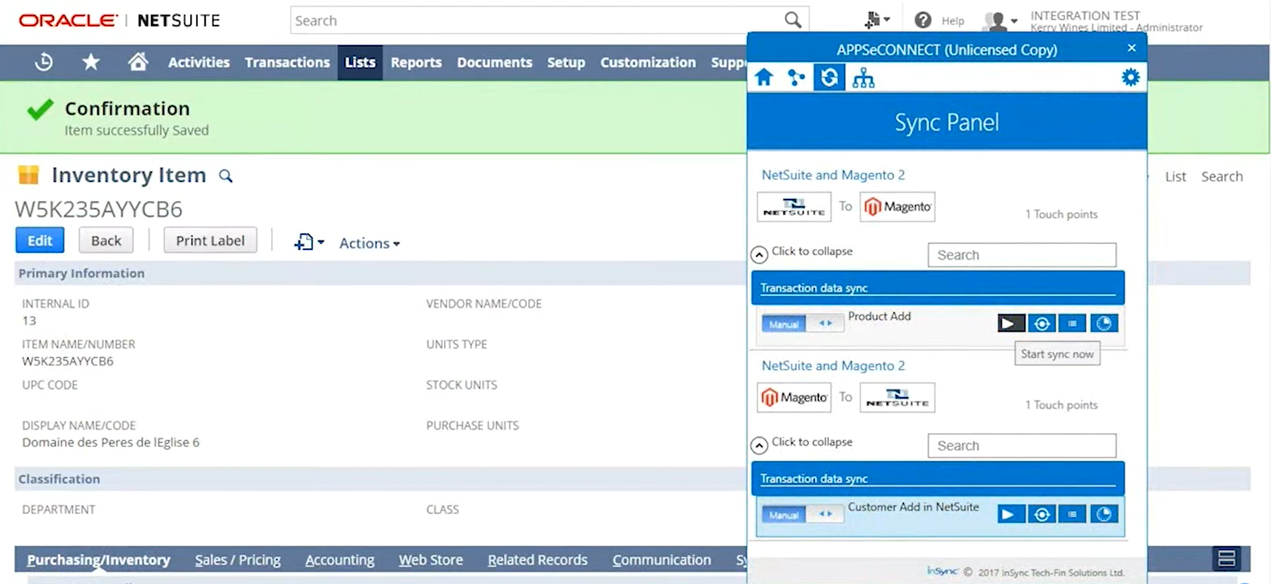This screenshot has height=584, width=1271.
Task: Open the Customization menu
Action: pyautogui.click(x=648, y=62)
